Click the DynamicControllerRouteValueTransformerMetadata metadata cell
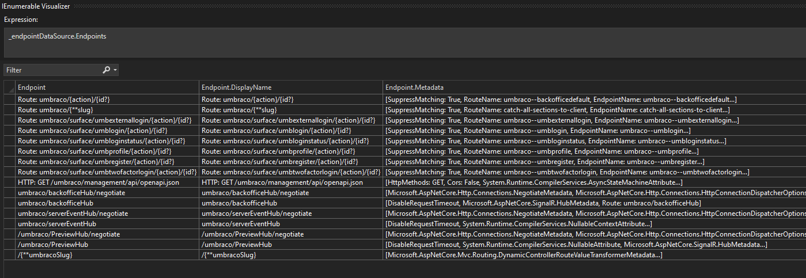The width and height of the screenshot is (806, 278). 594,254
